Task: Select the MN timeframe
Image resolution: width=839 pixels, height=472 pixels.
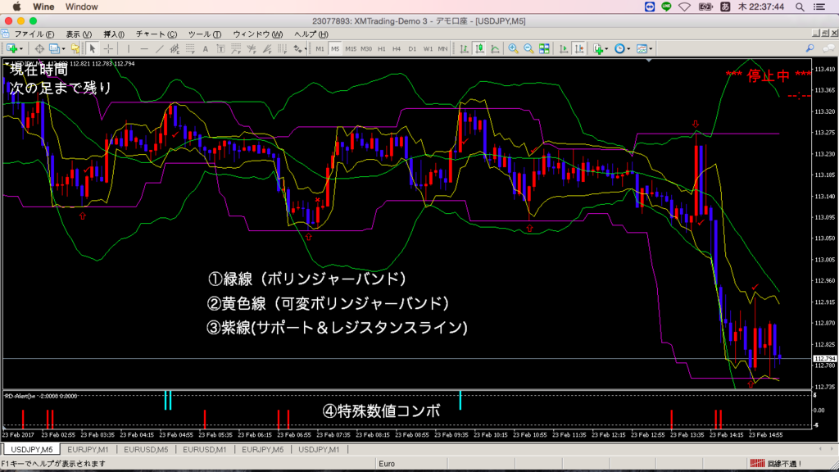Action: 443,48
